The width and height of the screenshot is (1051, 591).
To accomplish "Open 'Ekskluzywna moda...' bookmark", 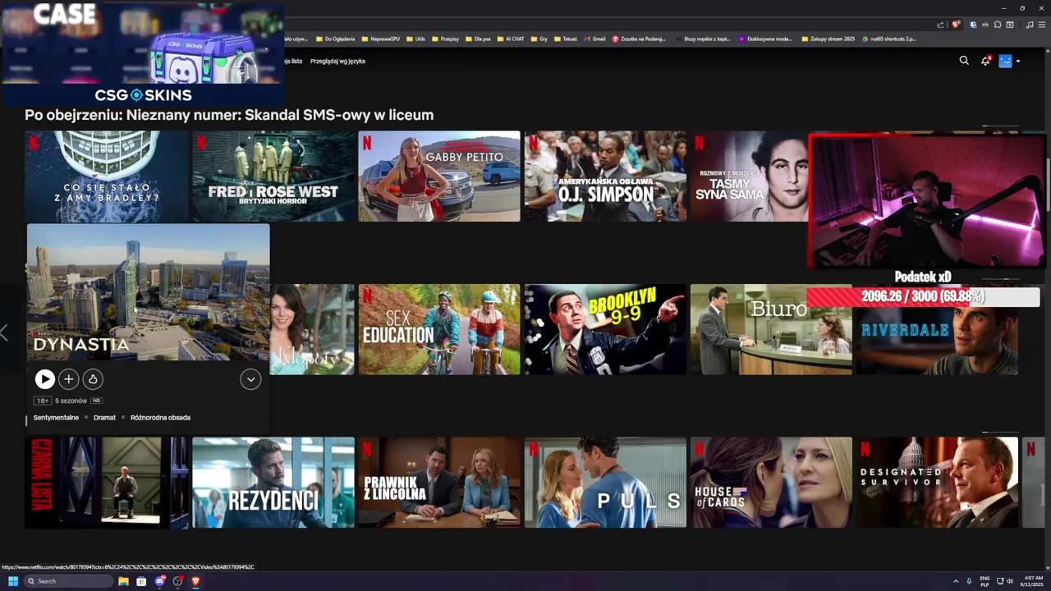I will (766, 39).
